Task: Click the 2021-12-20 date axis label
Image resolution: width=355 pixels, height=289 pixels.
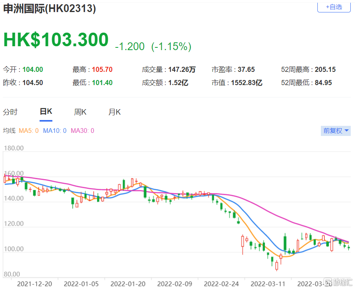Action: 35,284
